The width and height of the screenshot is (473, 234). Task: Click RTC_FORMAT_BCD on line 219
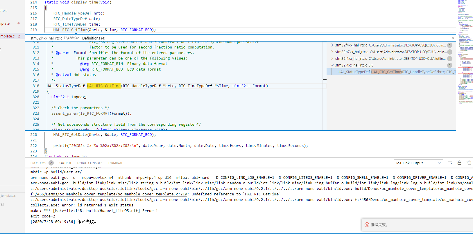point(136,30)
